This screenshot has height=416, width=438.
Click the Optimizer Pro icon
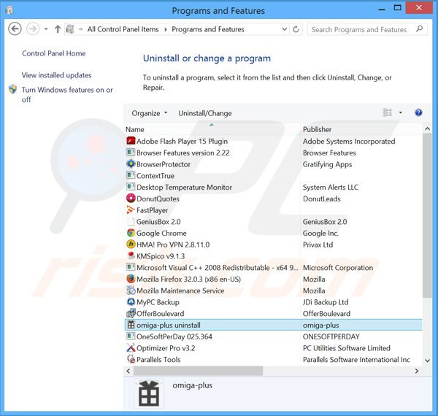[131, 347]
